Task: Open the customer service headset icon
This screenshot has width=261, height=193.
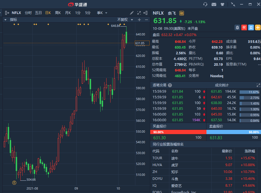Action: 205,4
